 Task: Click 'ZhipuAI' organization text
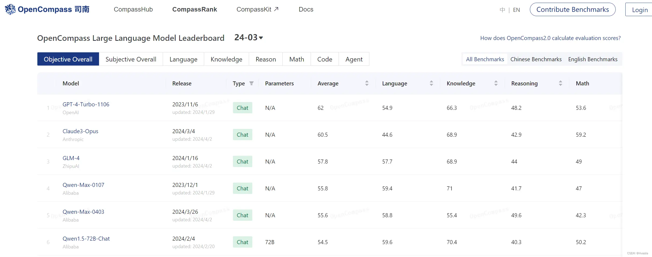coord(71,166)
